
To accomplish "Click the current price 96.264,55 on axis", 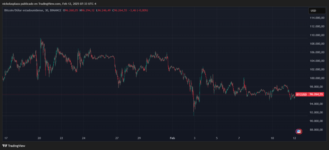I will click(316, 94).
